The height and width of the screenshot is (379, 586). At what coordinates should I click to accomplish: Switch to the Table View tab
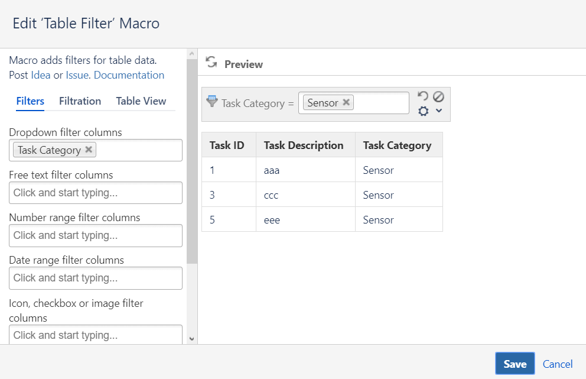(x=141, y=101)
